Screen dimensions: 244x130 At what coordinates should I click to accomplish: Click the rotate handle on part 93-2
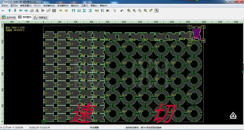point(203,27)
